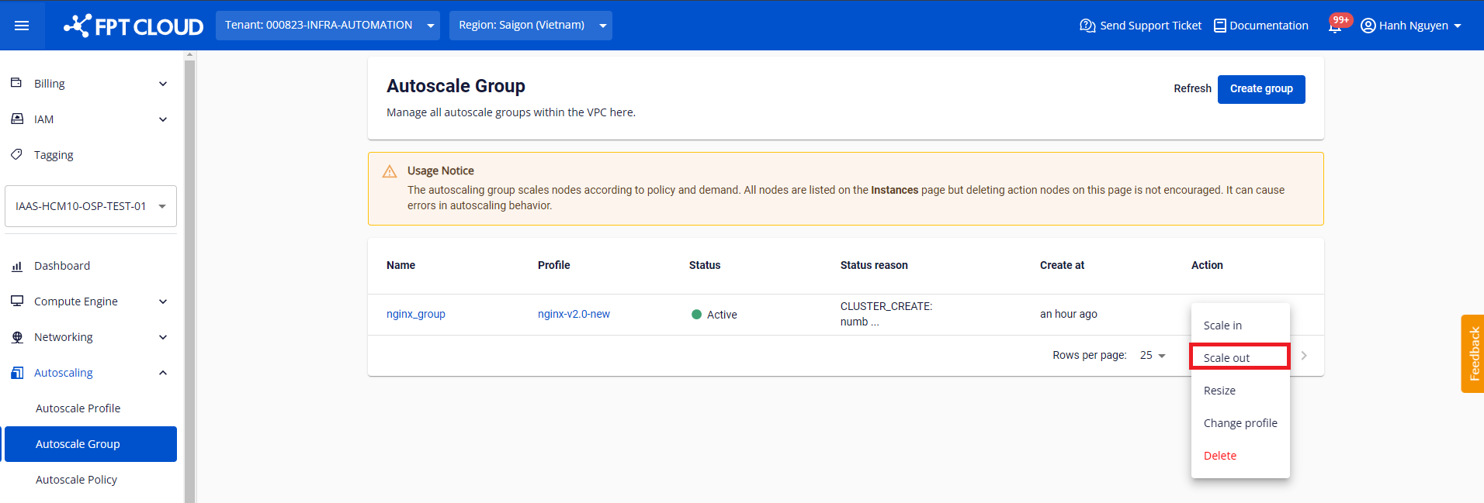The image size is (1484, 503).
Task: Click the IAM sidebar icon
Action: tap(16, 119)
